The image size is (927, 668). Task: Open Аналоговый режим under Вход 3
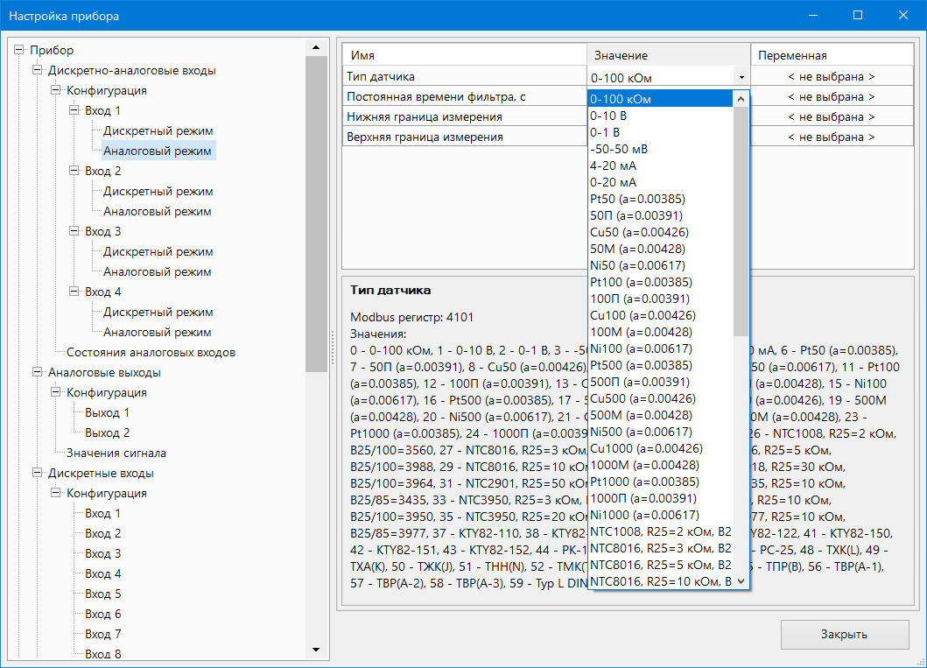[158, 272]
